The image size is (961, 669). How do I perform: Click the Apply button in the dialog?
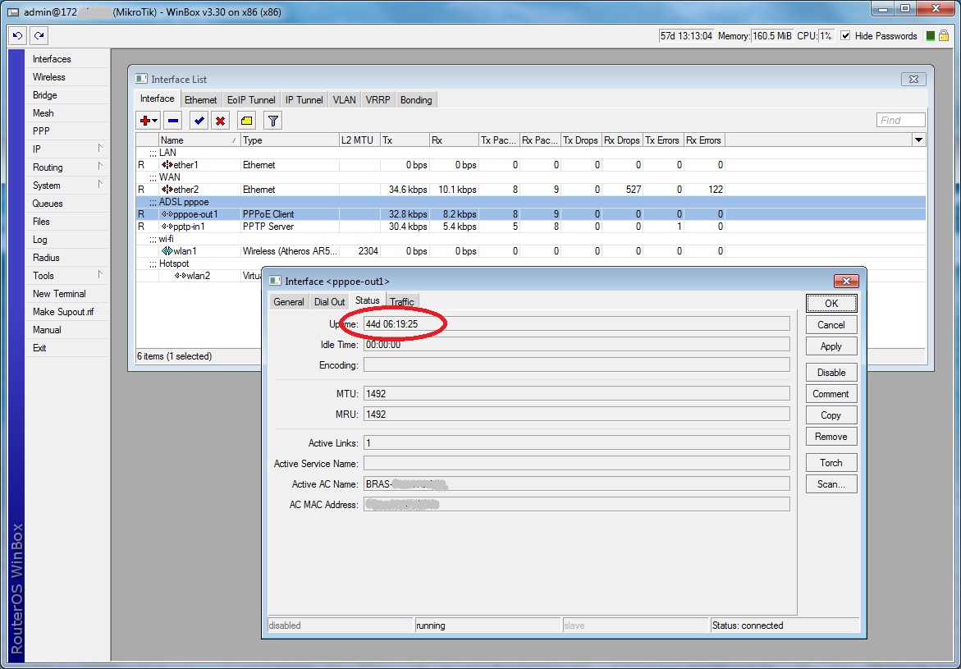pos(831,346)
